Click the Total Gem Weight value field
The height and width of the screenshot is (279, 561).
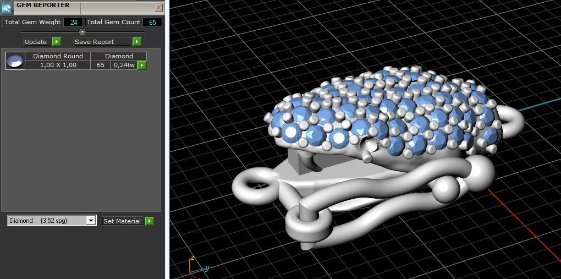tap(73, 22)
